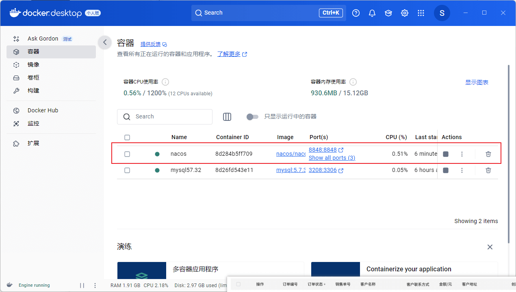Collapse the sidebar with the chevron button
516x292 pixels.
tap(105, 42)
